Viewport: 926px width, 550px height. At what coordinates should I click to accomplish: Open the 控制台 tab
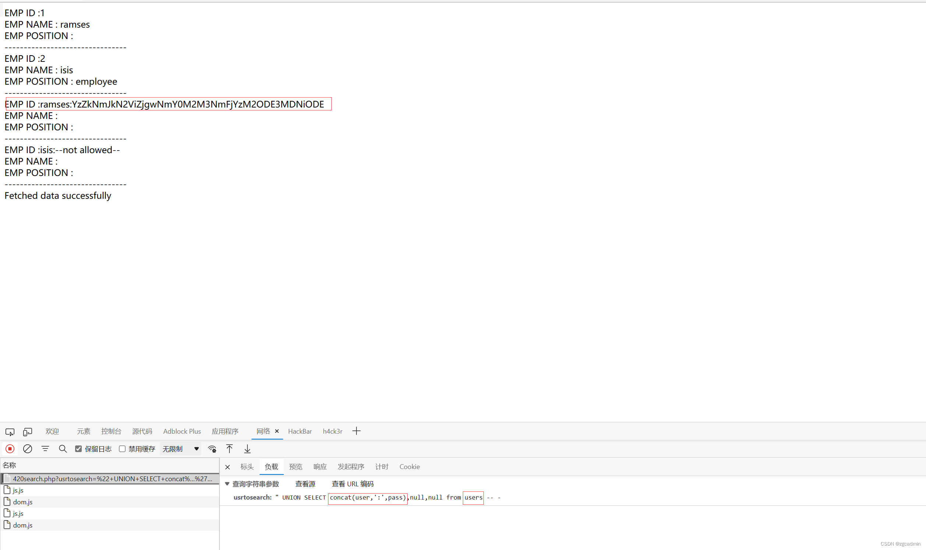(111, 431)
